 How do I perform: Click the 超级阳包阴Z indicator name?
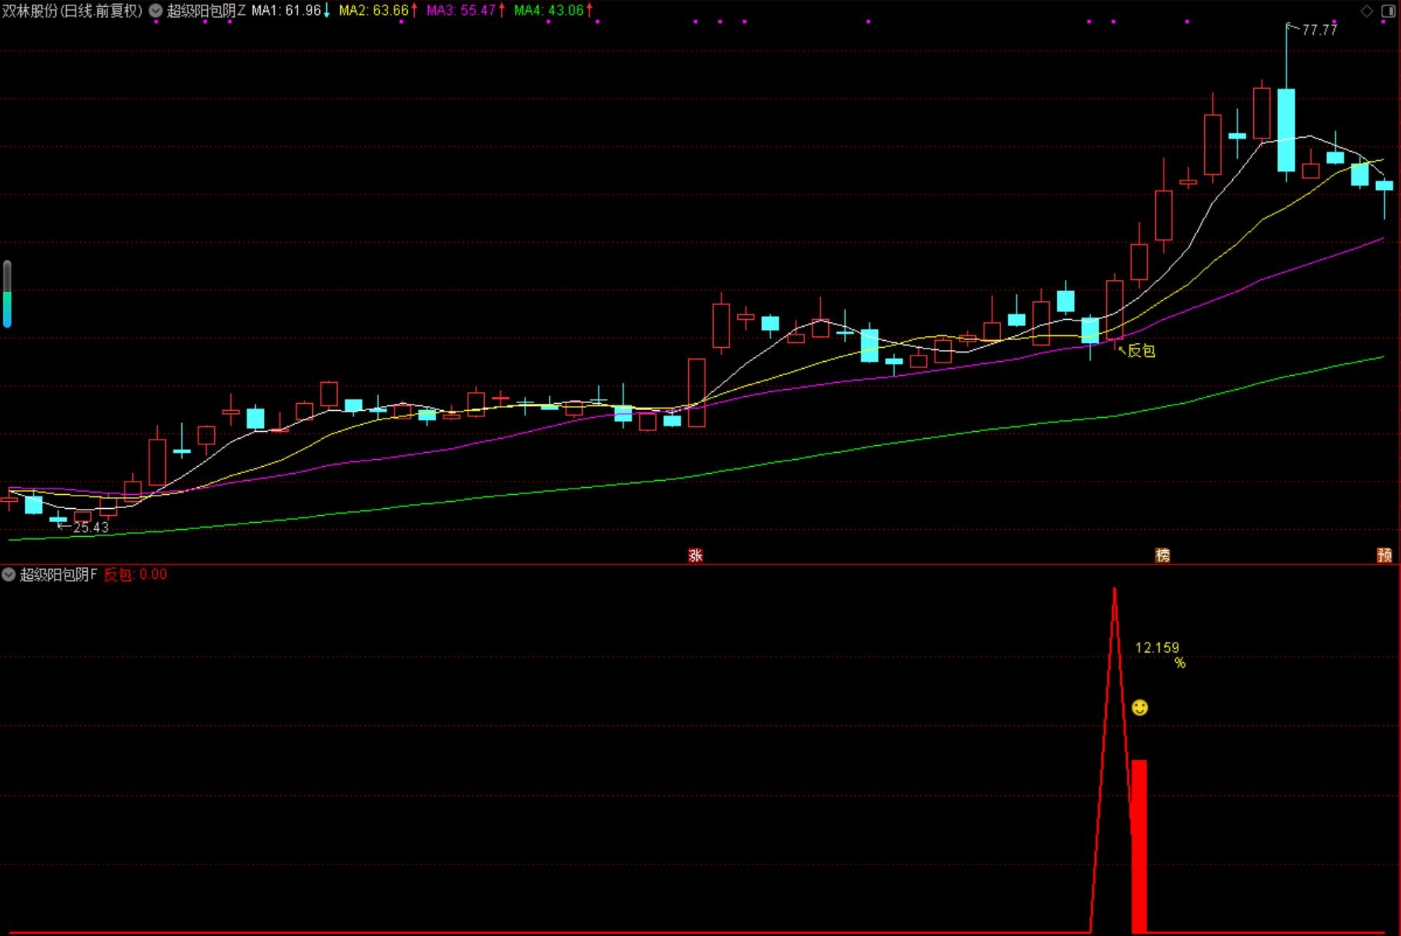pos(206,11)
